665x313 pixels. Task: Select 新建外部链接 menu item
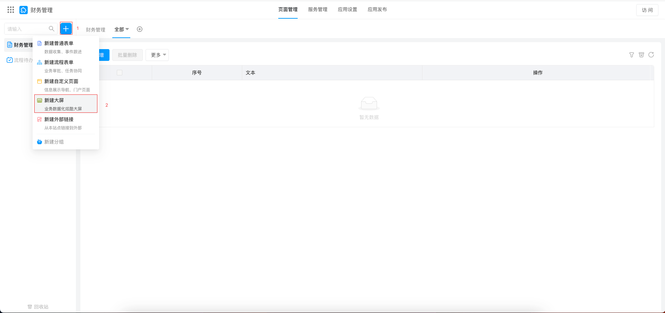click(59, 120)
